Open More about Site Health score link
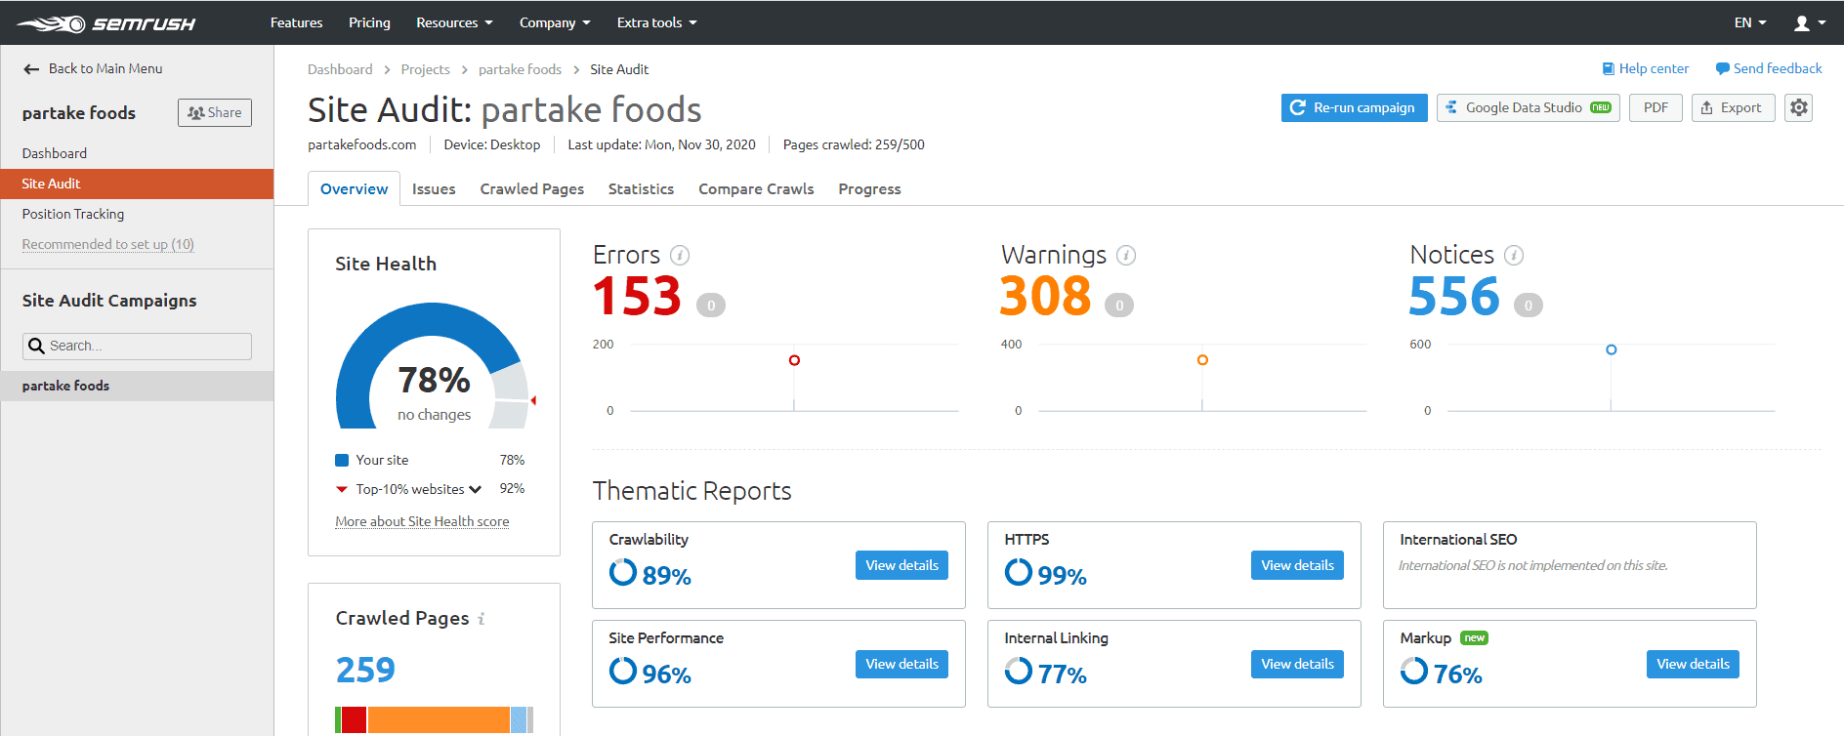The height and width of the screenshot is (736, 1844). click(422, 522)
